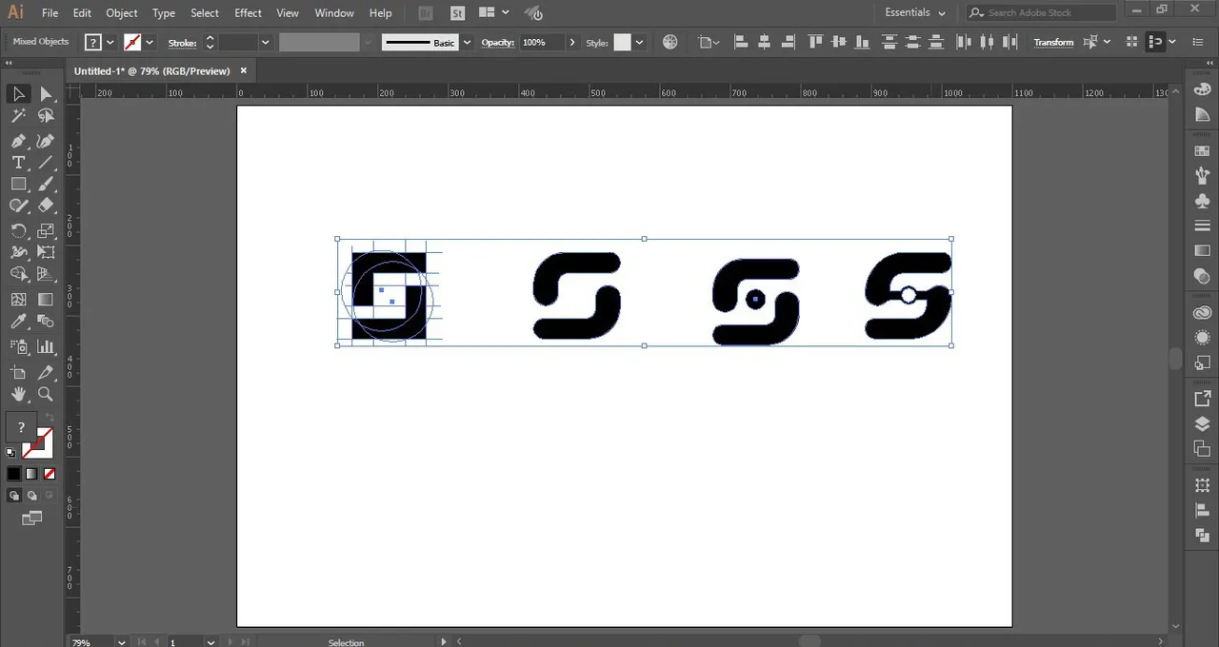This screenshot has width=1219, height=647.
Task: Select the Blend tool
Action: coord(46,322)
